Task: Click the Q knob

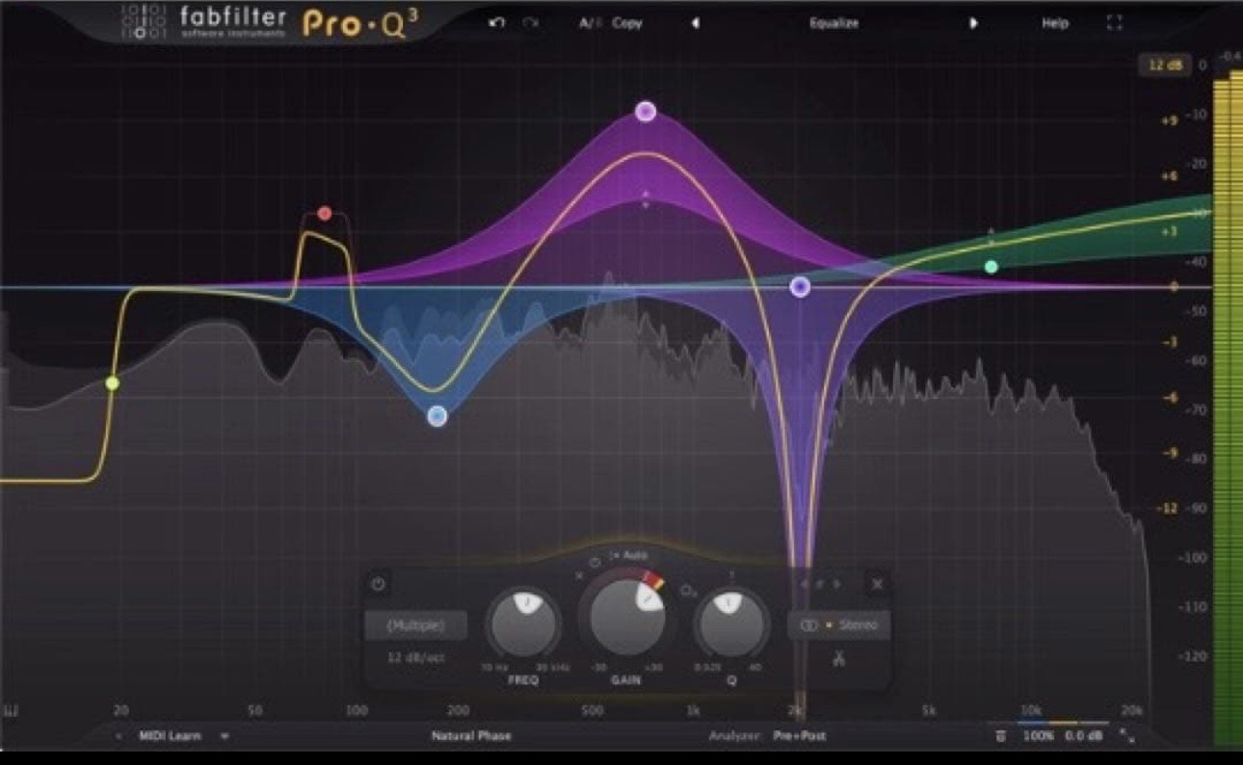Action: 730,624
